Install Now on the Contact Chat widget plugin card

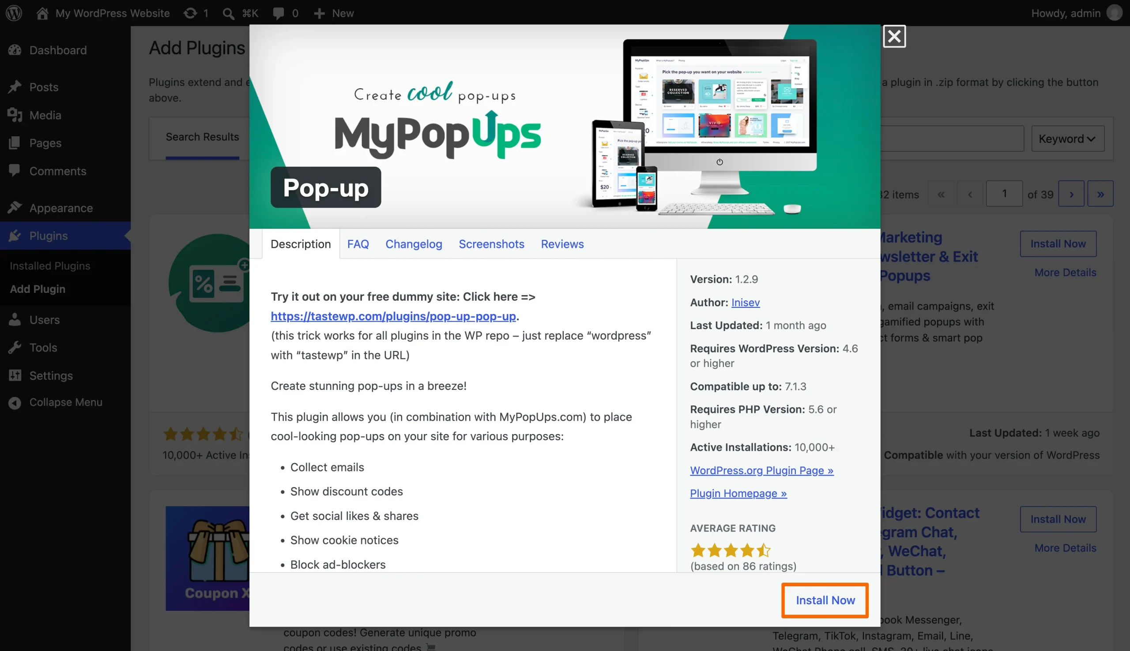1058,519
